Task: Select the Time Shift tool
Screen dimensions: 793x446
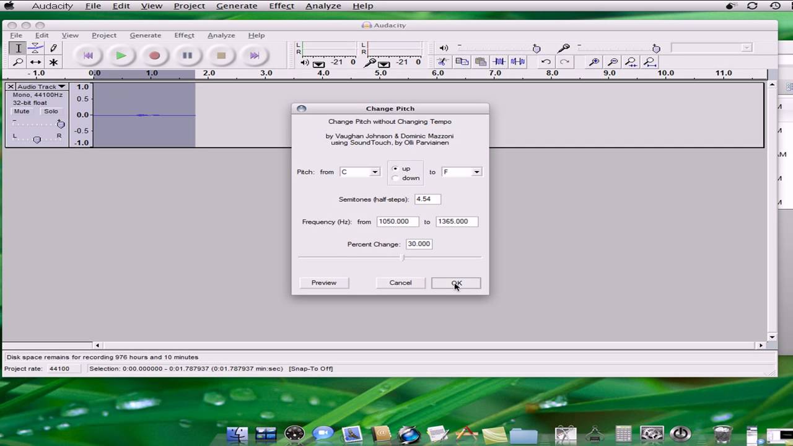Action: point(36,62)
